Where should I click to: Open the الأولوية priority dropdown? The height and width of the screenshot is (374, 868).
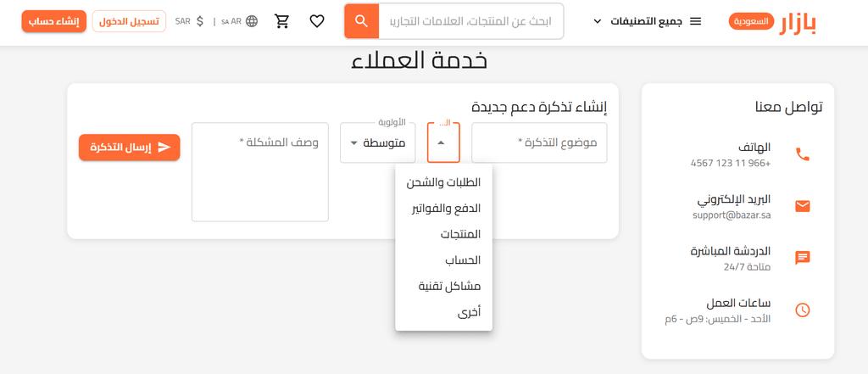(x=378, y=143)
